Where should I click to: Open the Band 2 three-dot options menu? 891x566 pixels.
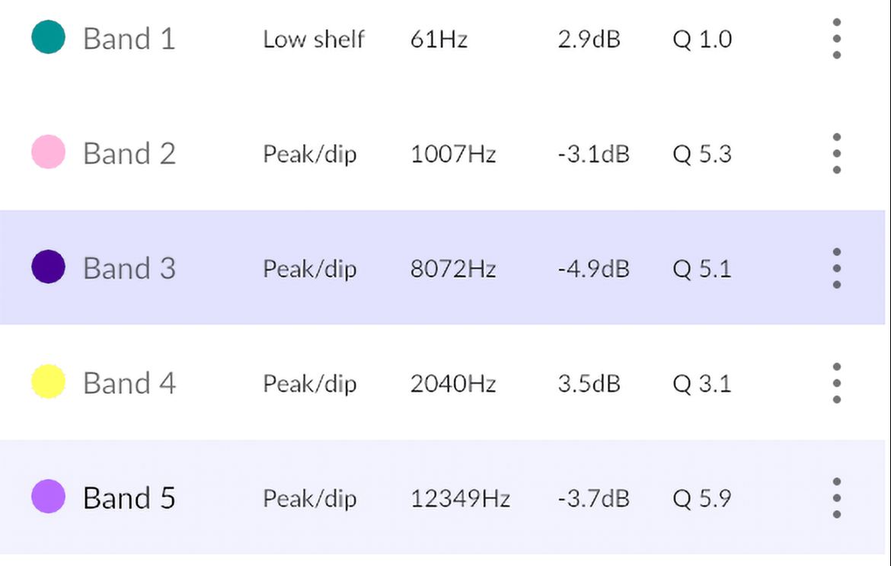(836, 153)
